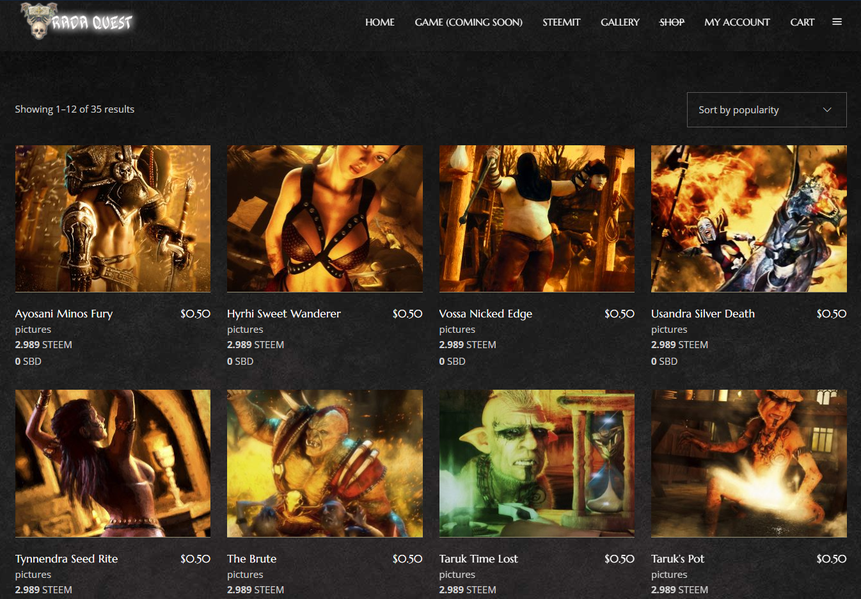The image size is (861, 599).
Task: Click the Rada Quest skull logo
Action: pyautogui.click(x=77, y=22)
